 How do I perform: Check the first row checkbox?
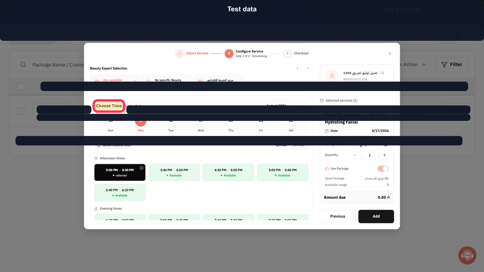coord(21,111)
